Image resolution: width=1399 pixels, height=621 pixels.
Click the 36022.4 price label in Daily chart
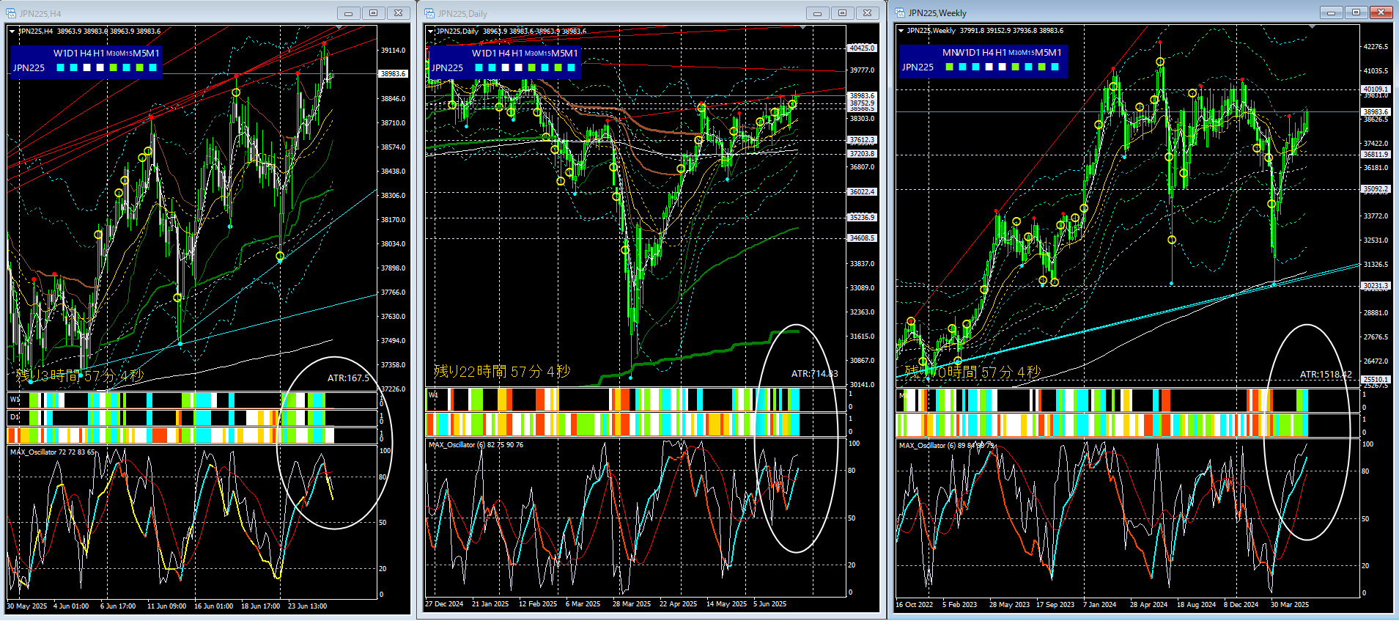tap(862, 191)
